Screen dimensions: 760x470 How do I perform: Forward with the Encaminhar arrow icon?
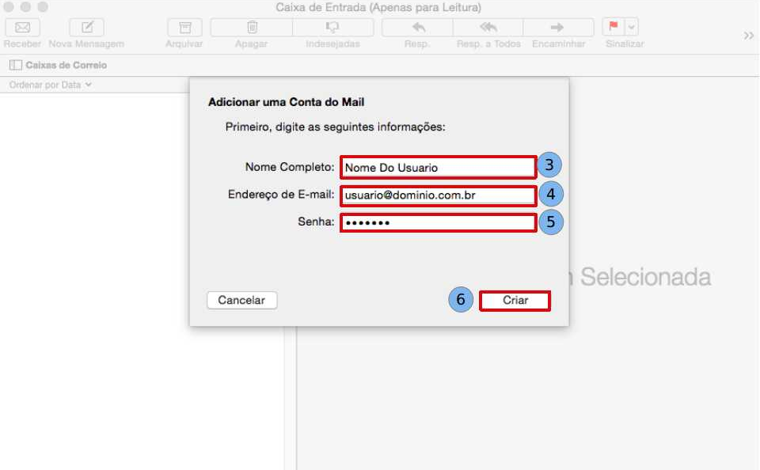pyautogui.click(x=558, y=28)
